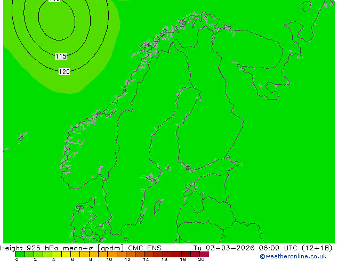The image size is (338, 261).
Task: Click the legend tick label 2
Action: click(x=35, y=259)
